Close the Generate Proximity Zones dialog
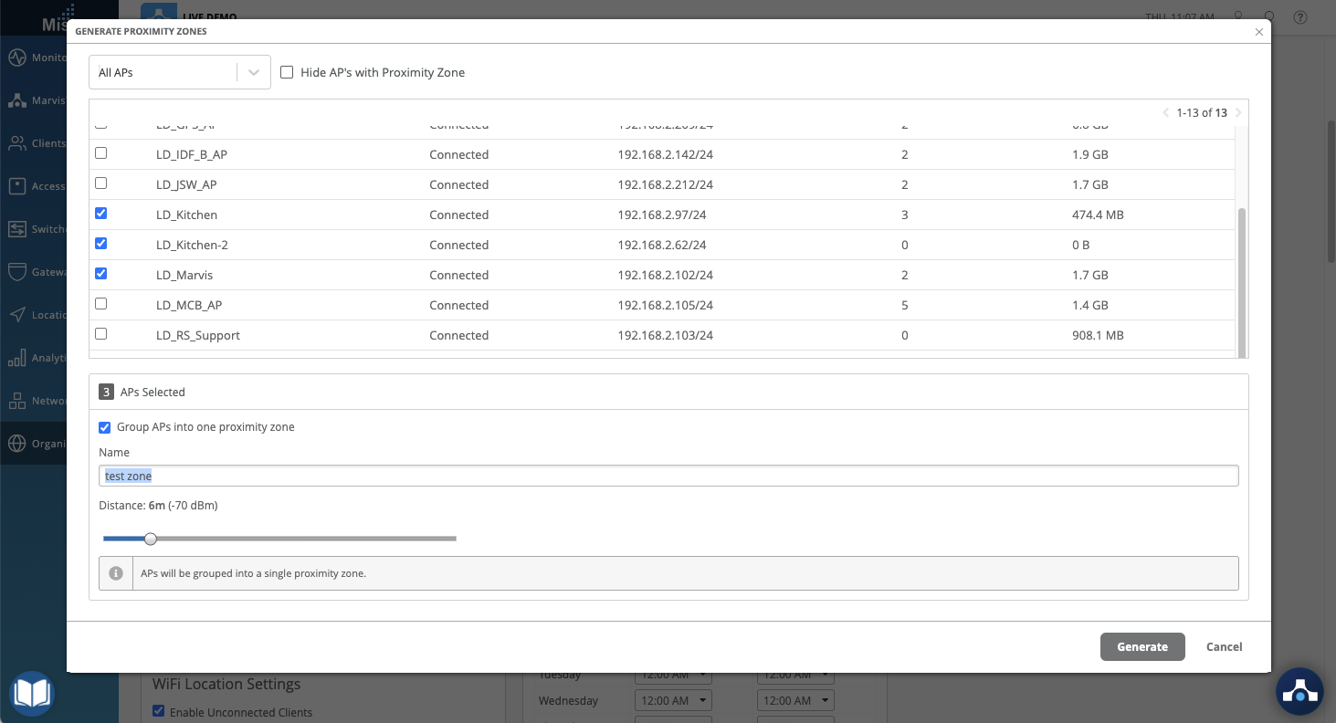The height and width of the screenshot is (723, 1336). point(1259,32)
